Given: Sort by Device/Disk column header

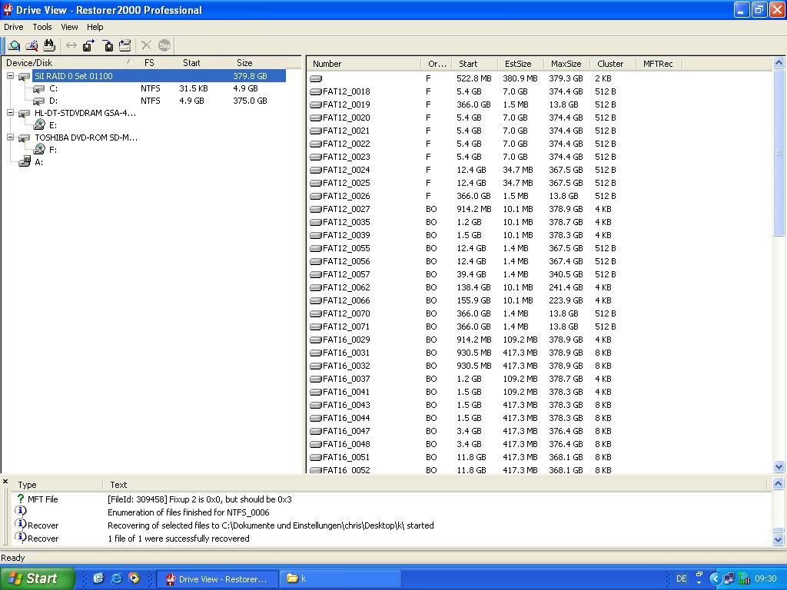Looking at the screenshot, I should point(68,63).
